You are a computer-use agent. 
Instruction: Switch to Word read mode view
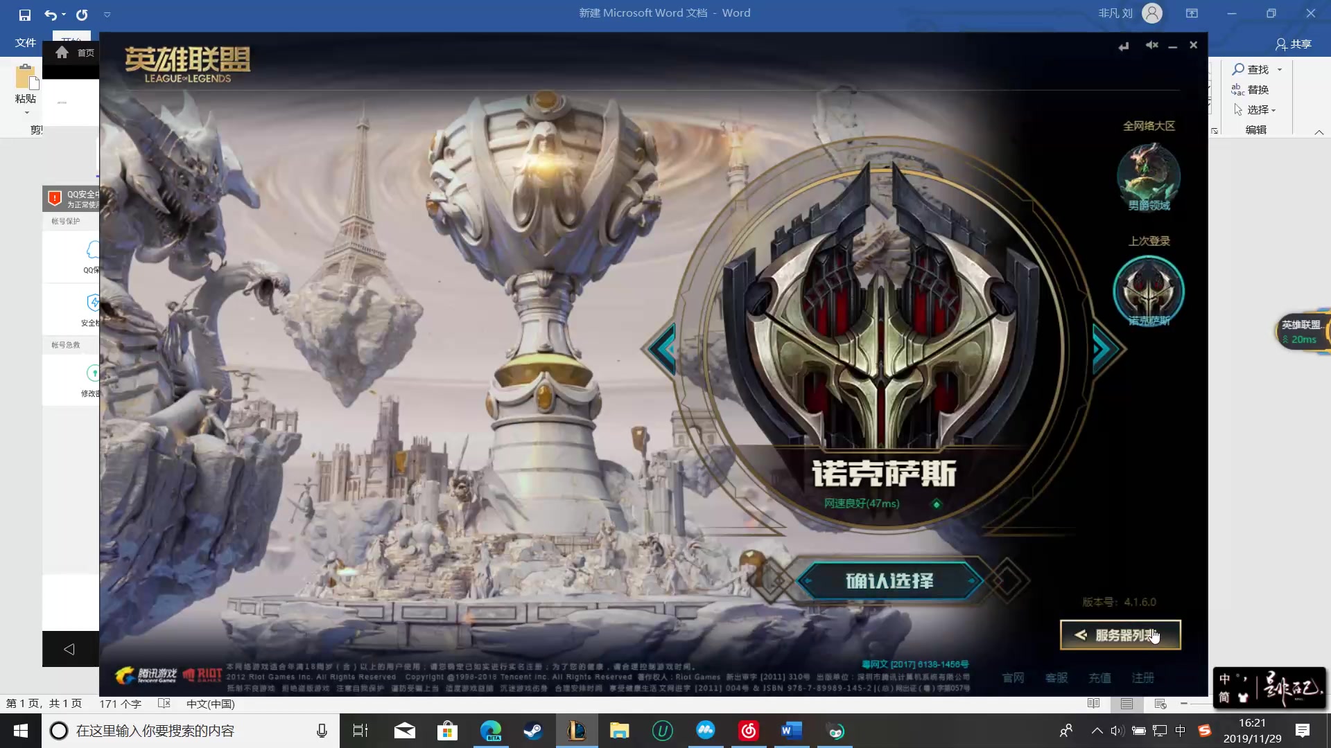point(1093,704)
